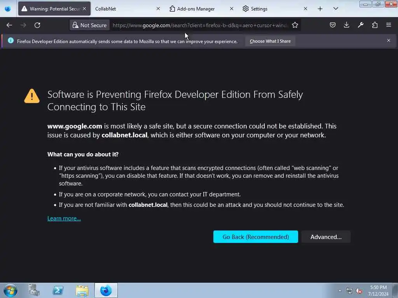Viewport: 398px width, 298px height.
Task: Click the bold www.google.com text
Action: click(x=75, y=126)
